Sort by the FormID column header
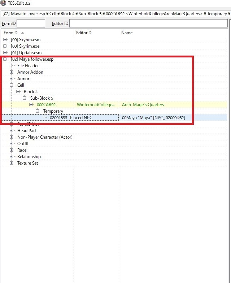The height and width of the screenshot is (283, 231). pyautogui.click(x=38, y=32)
